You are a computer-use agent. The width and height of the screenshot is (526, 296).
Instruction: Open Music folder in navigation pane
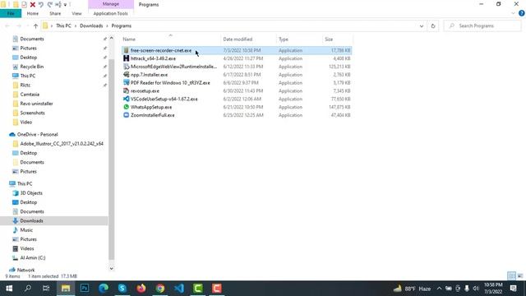point(26,230)
